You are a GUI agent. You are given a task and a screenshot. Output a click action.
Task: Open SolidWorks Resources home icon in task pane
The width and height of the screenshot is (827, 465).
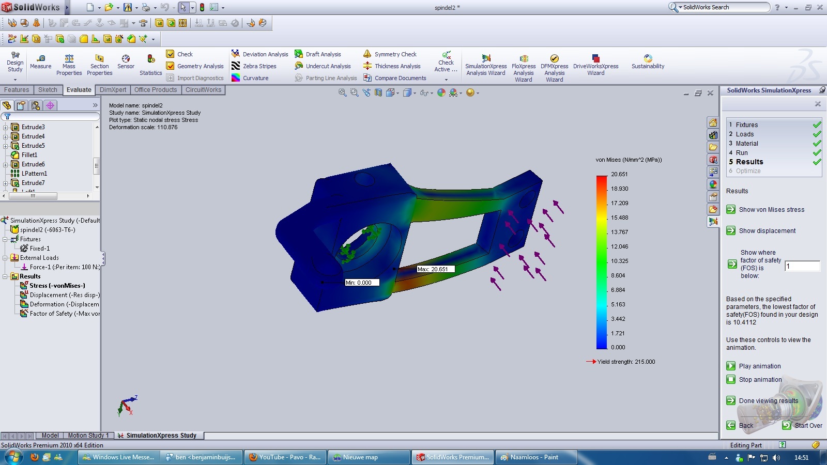713,122
